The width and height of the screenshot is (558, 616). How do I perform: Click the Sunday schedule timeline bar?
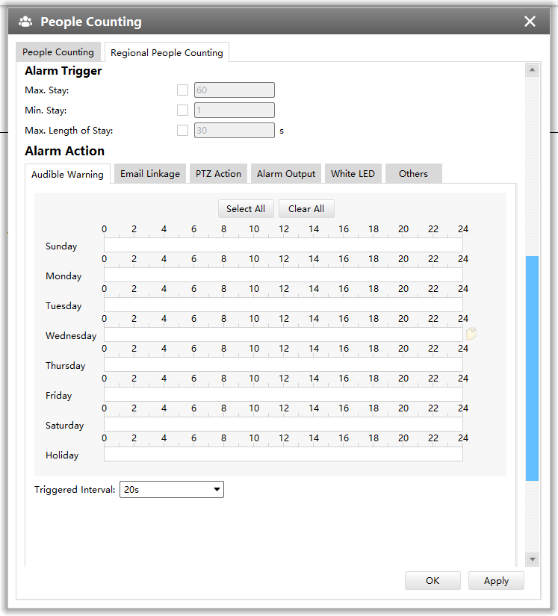[x=283, y=246]
